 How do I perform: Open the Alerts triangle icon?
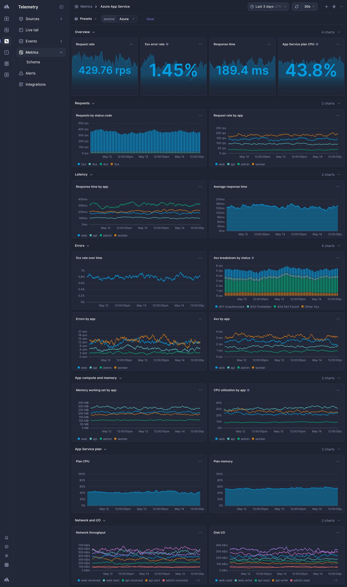pyautogui.click(x=21, y=73)
